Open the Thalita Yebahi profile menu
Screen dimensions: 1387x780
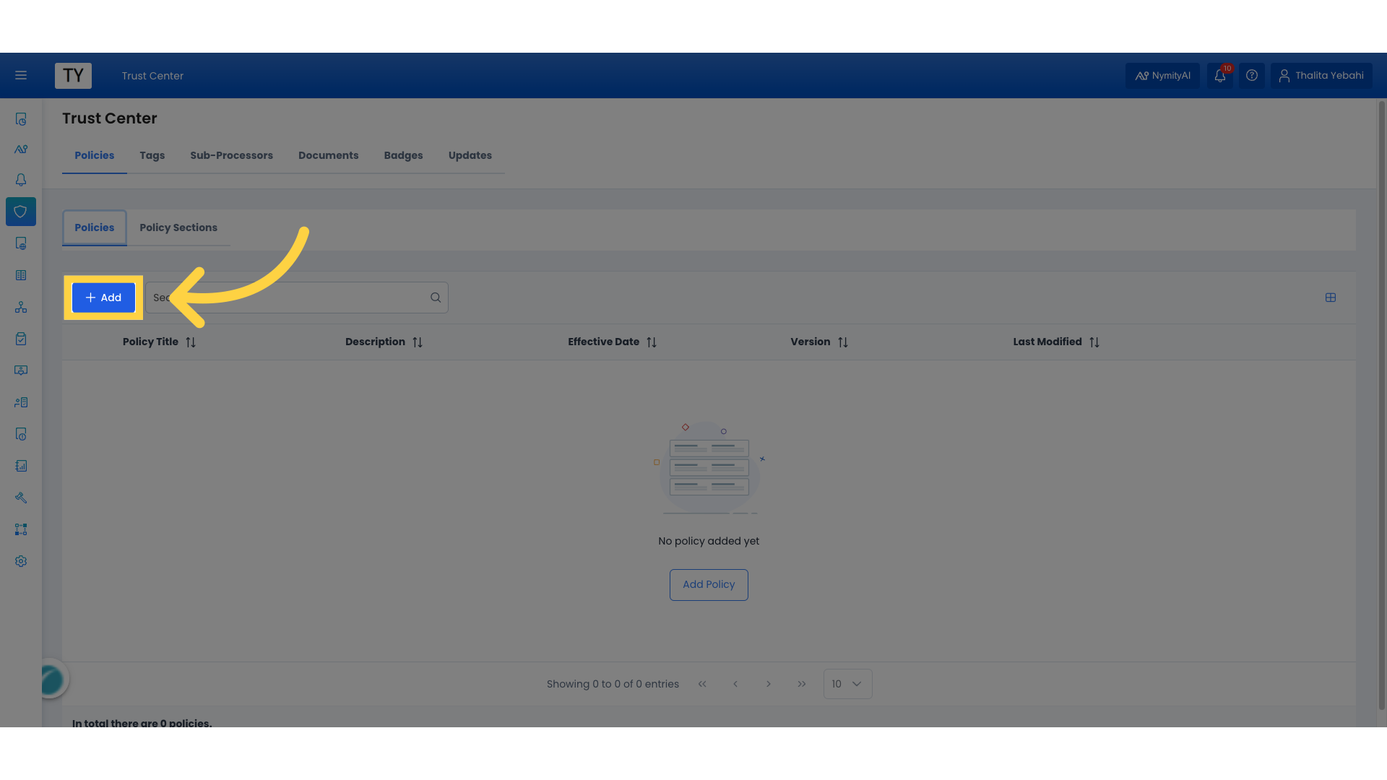1321,75
